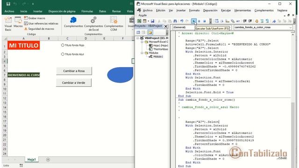
Task: Switch to Excel view from VBA toolbar
Action: [139, 21]
